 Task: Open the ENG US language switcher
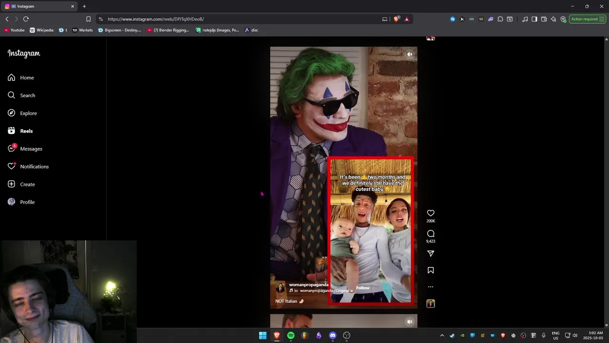point(555,335)
